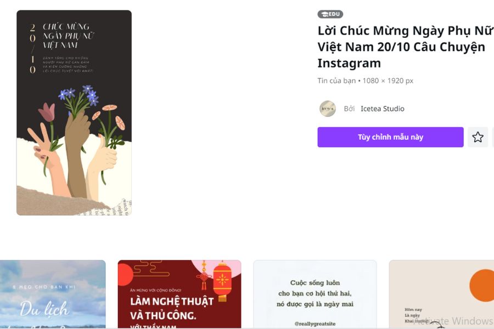
Task: Click the Chúc mừng ngày phụ nữ preview heading
Action: 69,36
